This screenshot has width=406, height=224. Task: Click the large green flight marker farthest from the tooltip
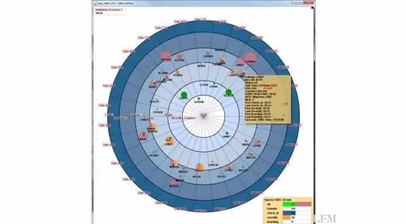(184, 95)
